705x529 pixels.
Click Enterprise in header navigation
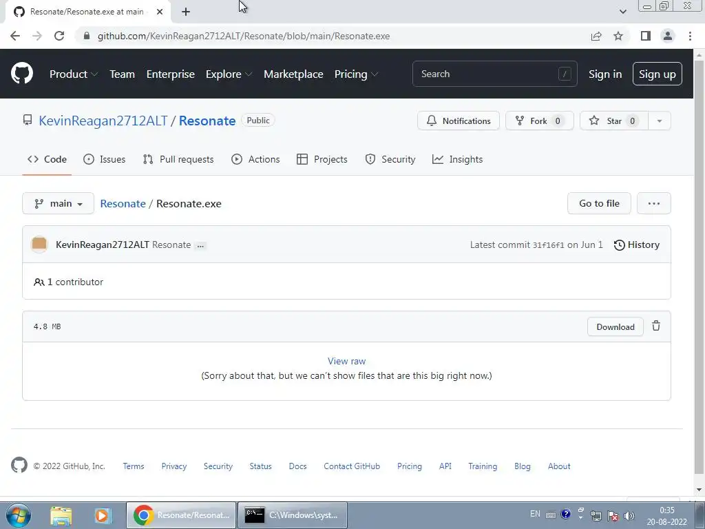[x=171, y=74]
